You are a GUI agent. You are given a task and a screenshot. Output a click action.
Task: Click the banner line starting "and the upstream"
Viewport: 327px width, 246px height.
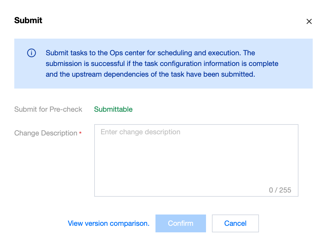pyautogui.click(x=150, y=74)
